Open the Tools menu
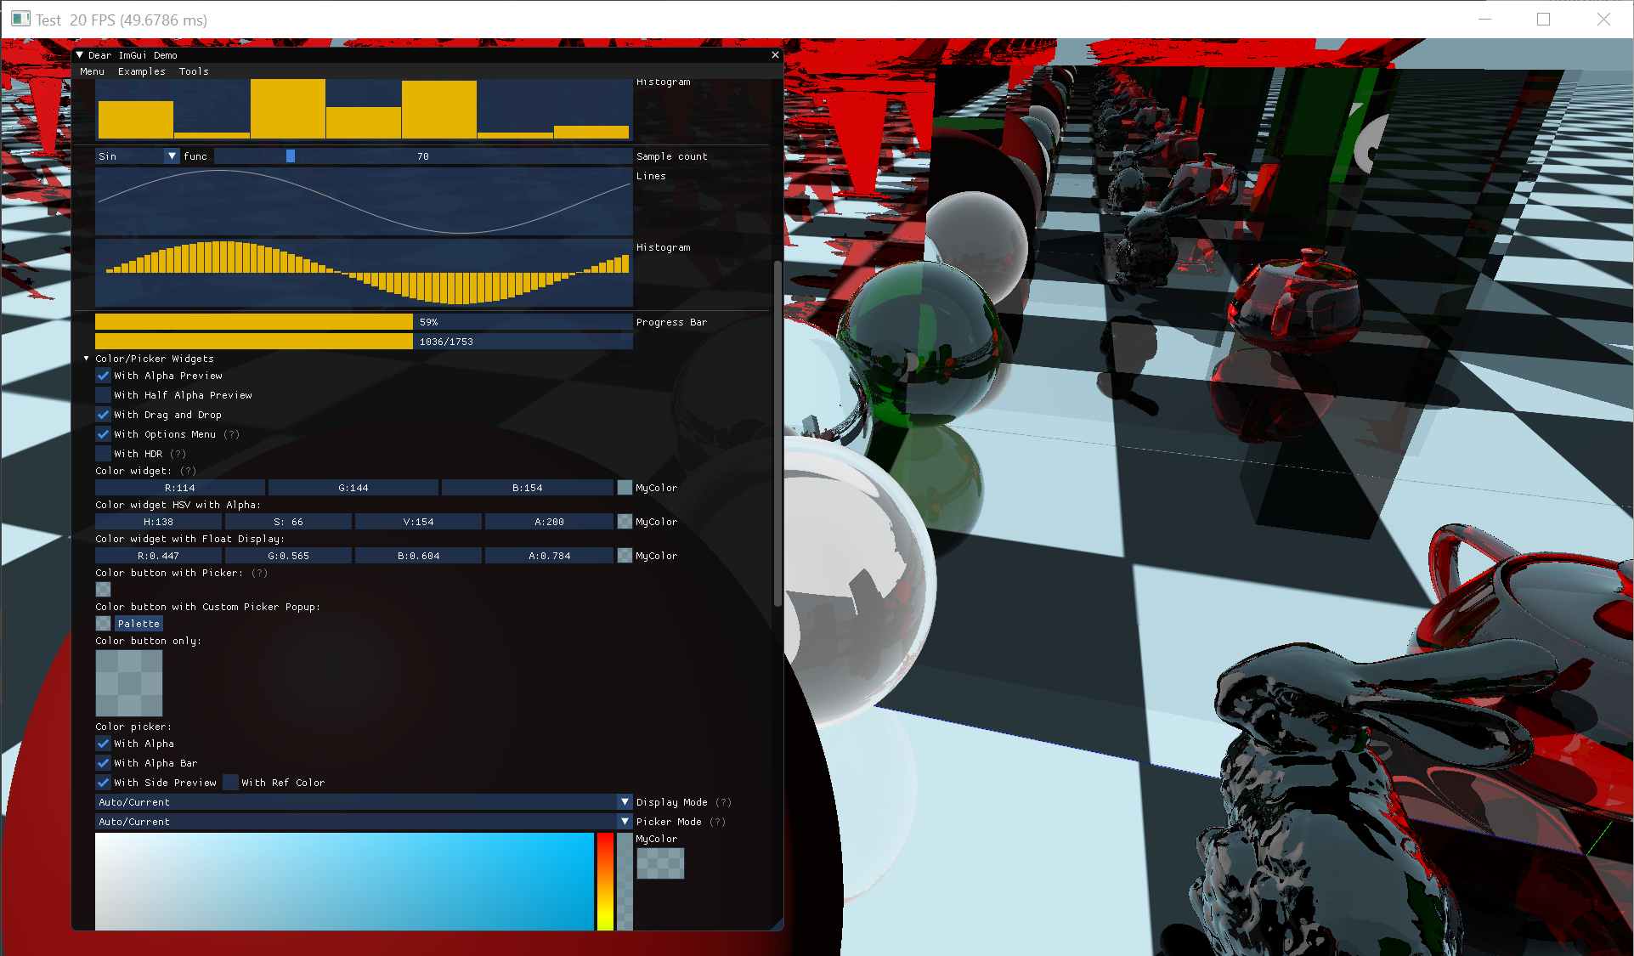 (x=194, y=71)
